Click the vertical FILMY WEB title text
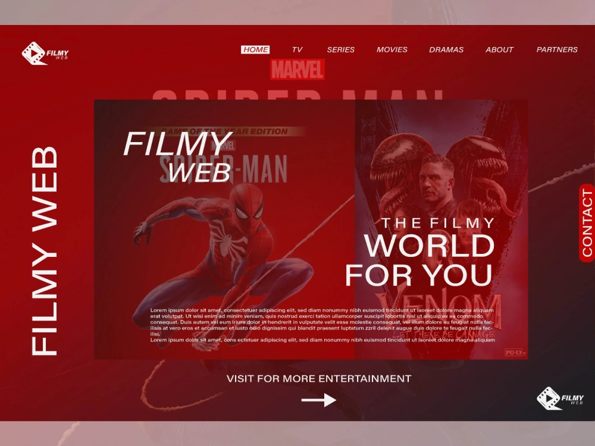 (45, 251)
